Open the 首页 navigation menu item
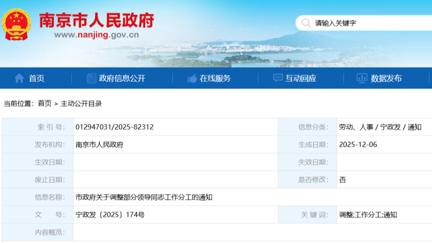 tap(37, 78)
